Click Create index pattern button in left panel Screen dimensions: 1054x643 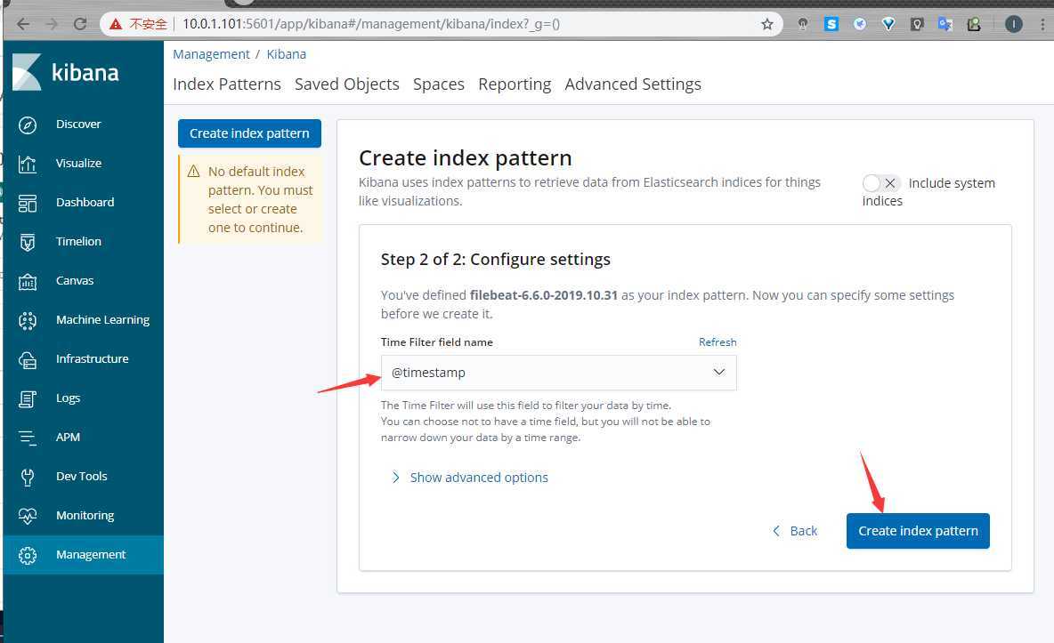(249, 133)
